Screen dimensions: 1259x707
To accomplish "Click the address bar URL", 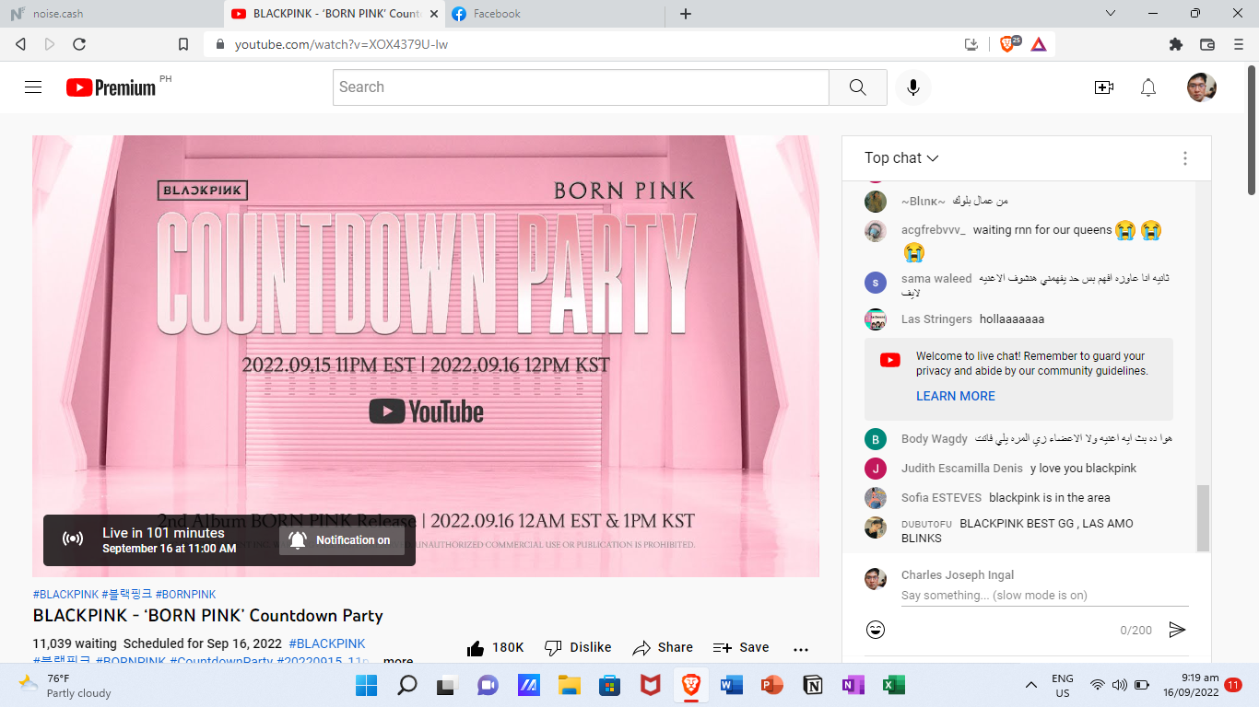I will (x=341, y=44).
